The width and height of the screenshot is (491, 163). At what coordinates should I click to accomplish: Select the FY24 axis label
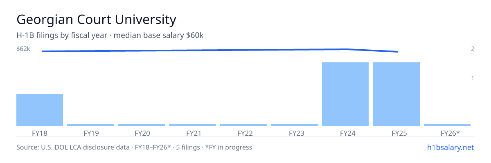[345, 133]
